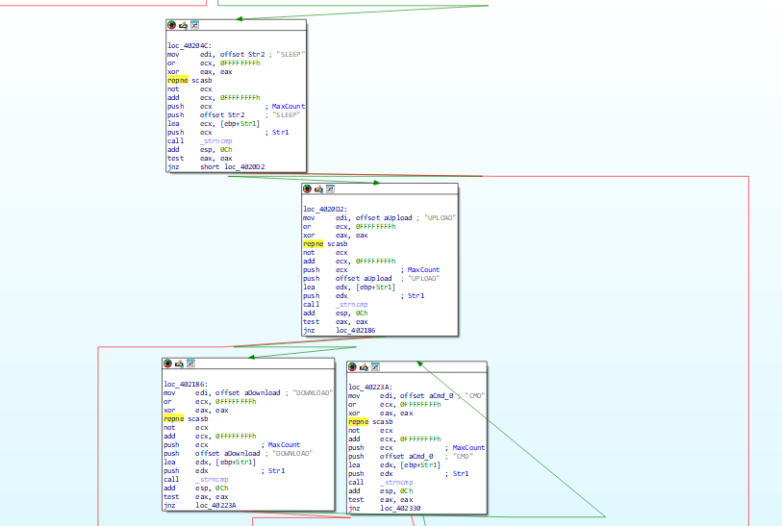Set node color for the loc_4020D2 UPLOAD block
The height and width of the screenshot is (526, 782).
click(x=307, y=189)
